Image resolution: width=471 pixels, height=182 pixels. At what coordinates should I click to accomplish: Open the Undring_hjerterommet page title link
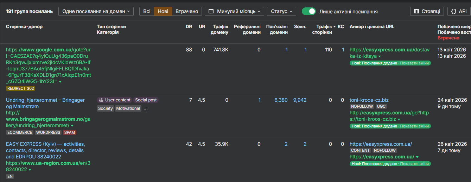[x=45, y=103]
